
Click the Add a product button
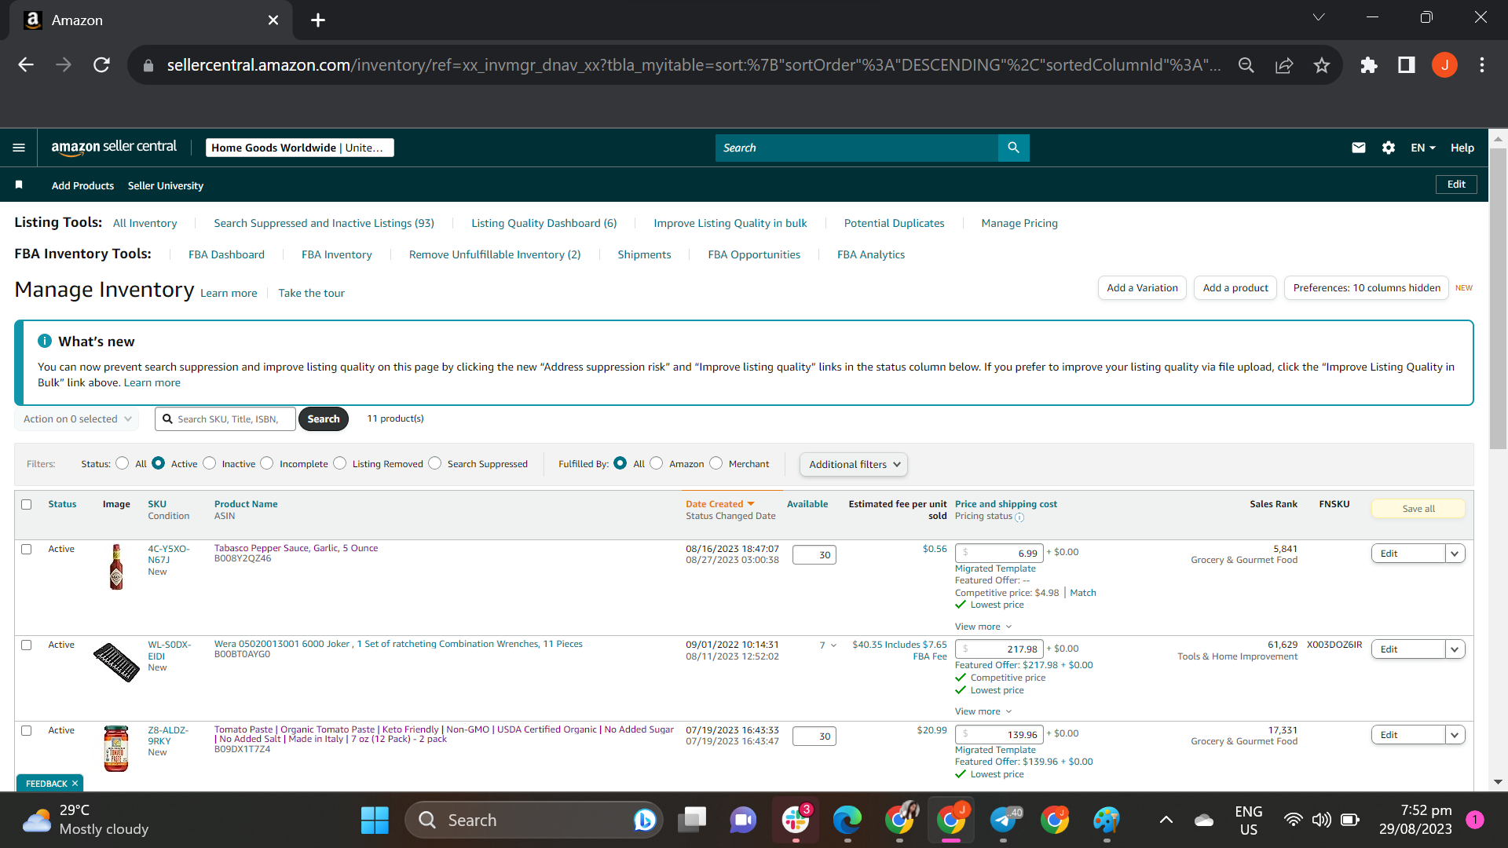tap(1235, 288)
